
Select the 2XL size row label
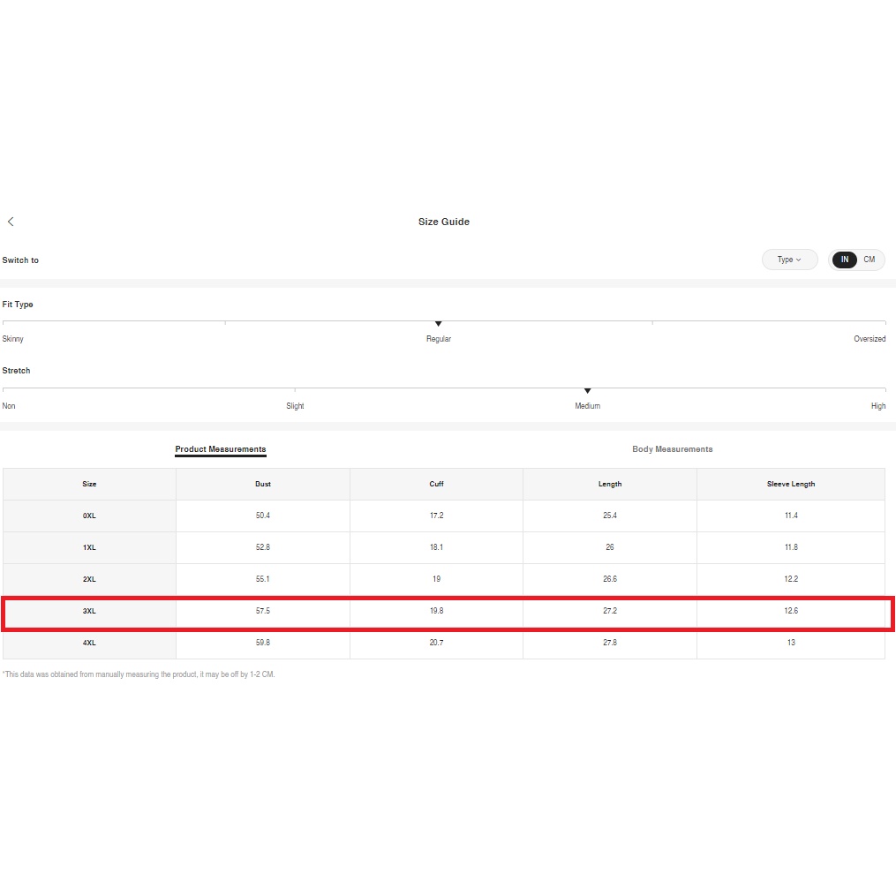[x=89, y=579]
